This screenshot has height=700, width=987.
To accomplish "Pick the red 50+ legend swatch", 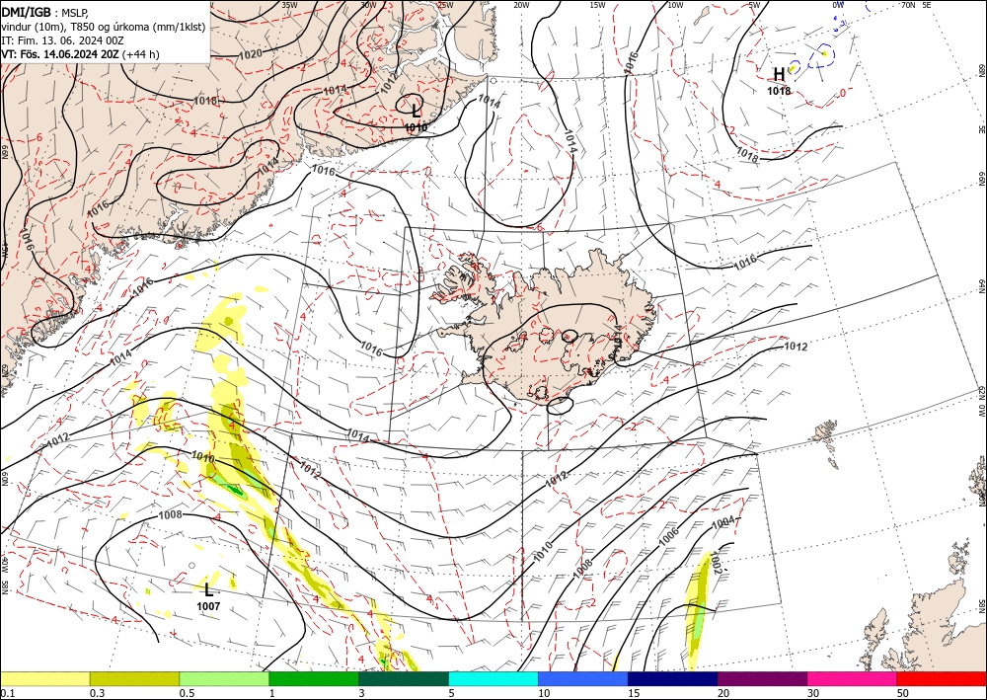I will pyautogui.click(x=942, y=678).
